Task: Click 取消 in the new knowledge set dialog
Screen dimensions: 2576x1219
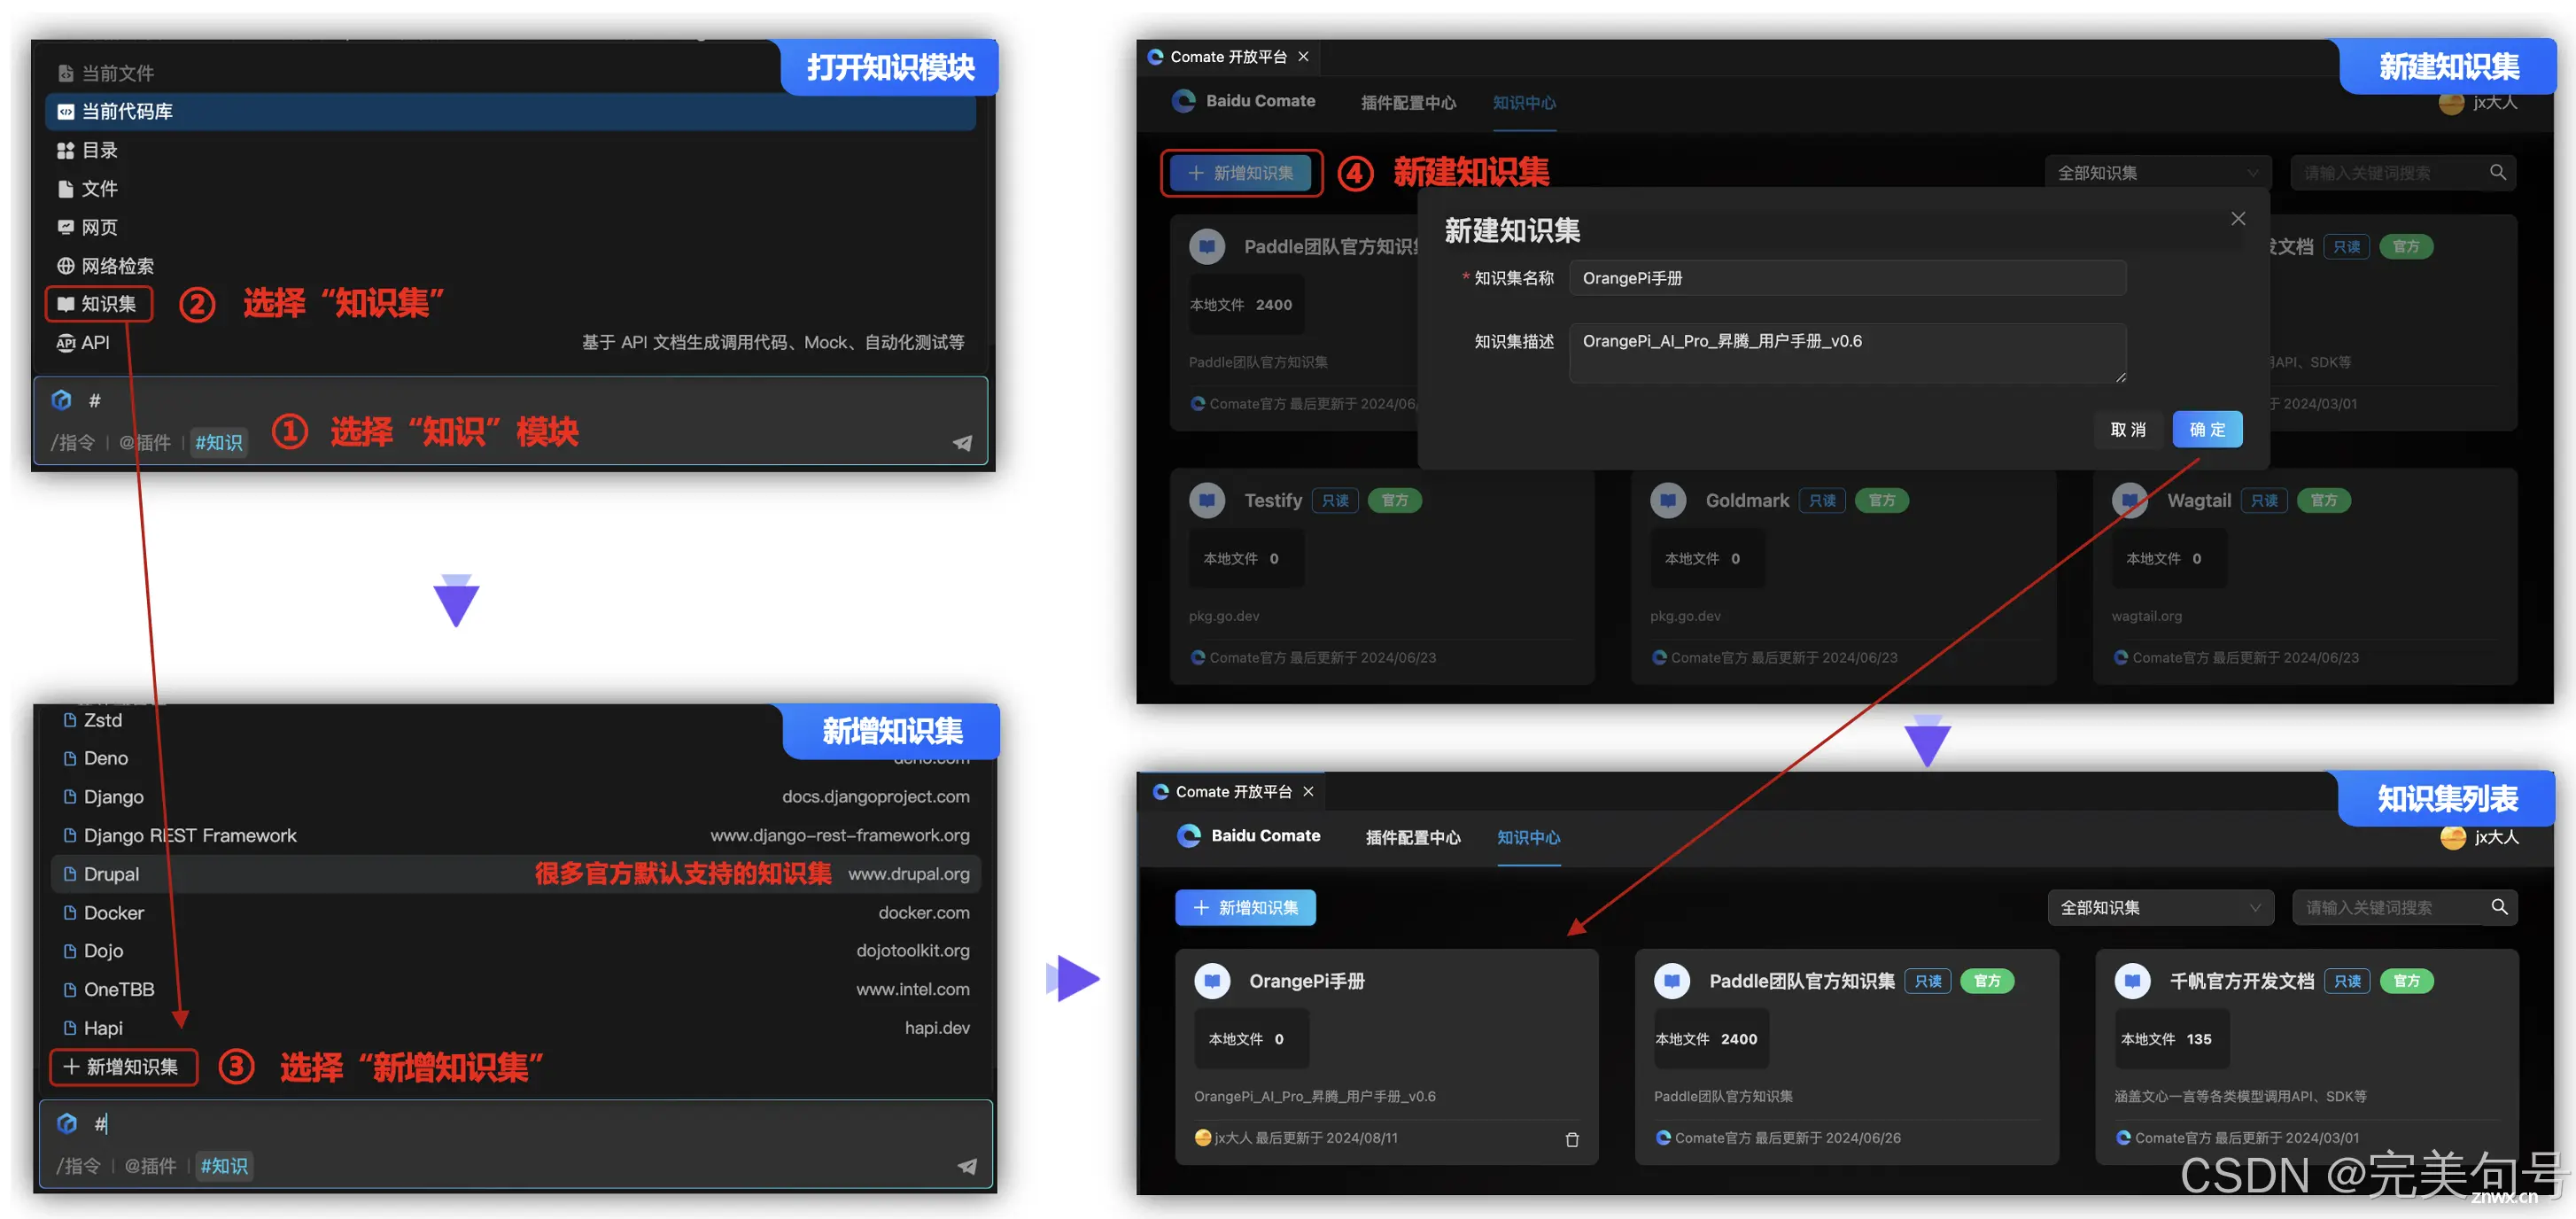Action: (2128, 430)
